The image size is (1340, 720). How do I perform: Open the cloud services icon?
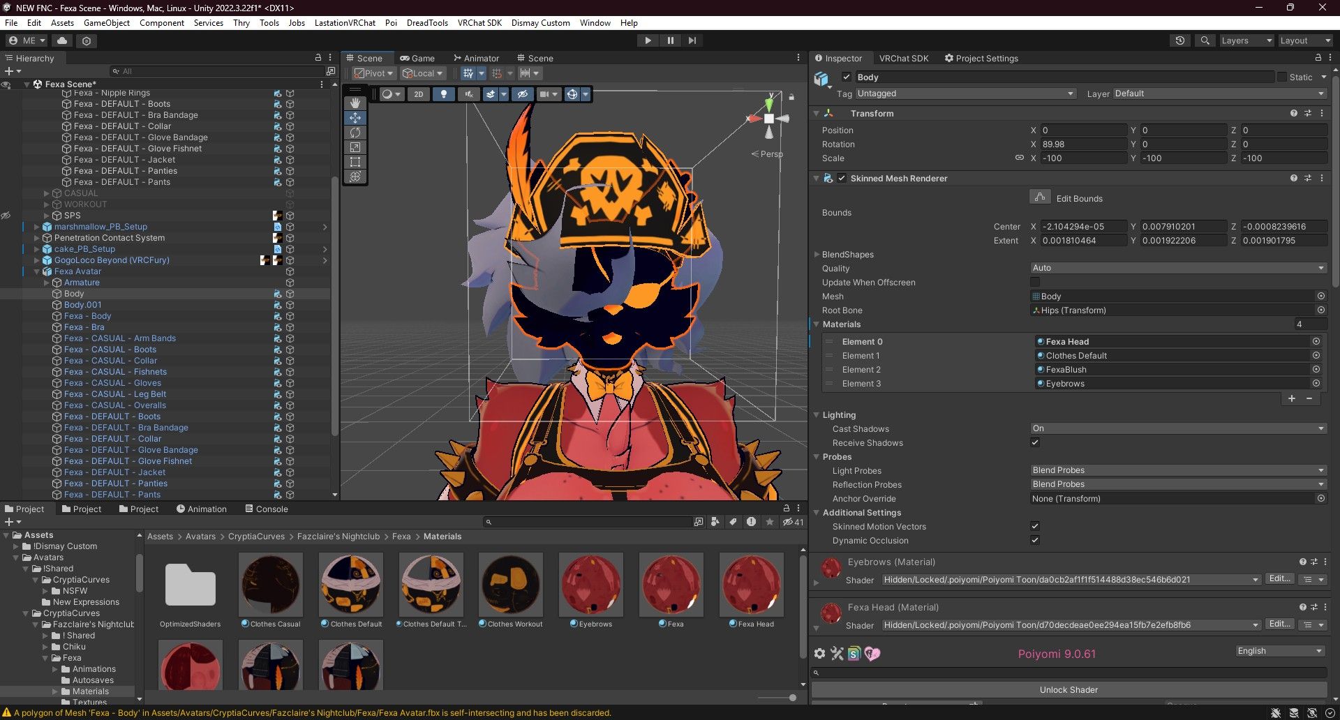62,40
